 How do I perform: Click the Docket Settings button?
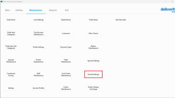pyautogui.click(x=93, y=74)
